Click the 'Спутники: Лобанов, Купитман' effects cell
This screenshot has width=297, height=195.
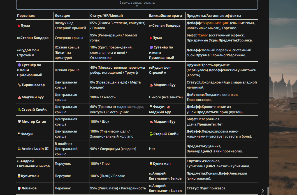(222, 164)
